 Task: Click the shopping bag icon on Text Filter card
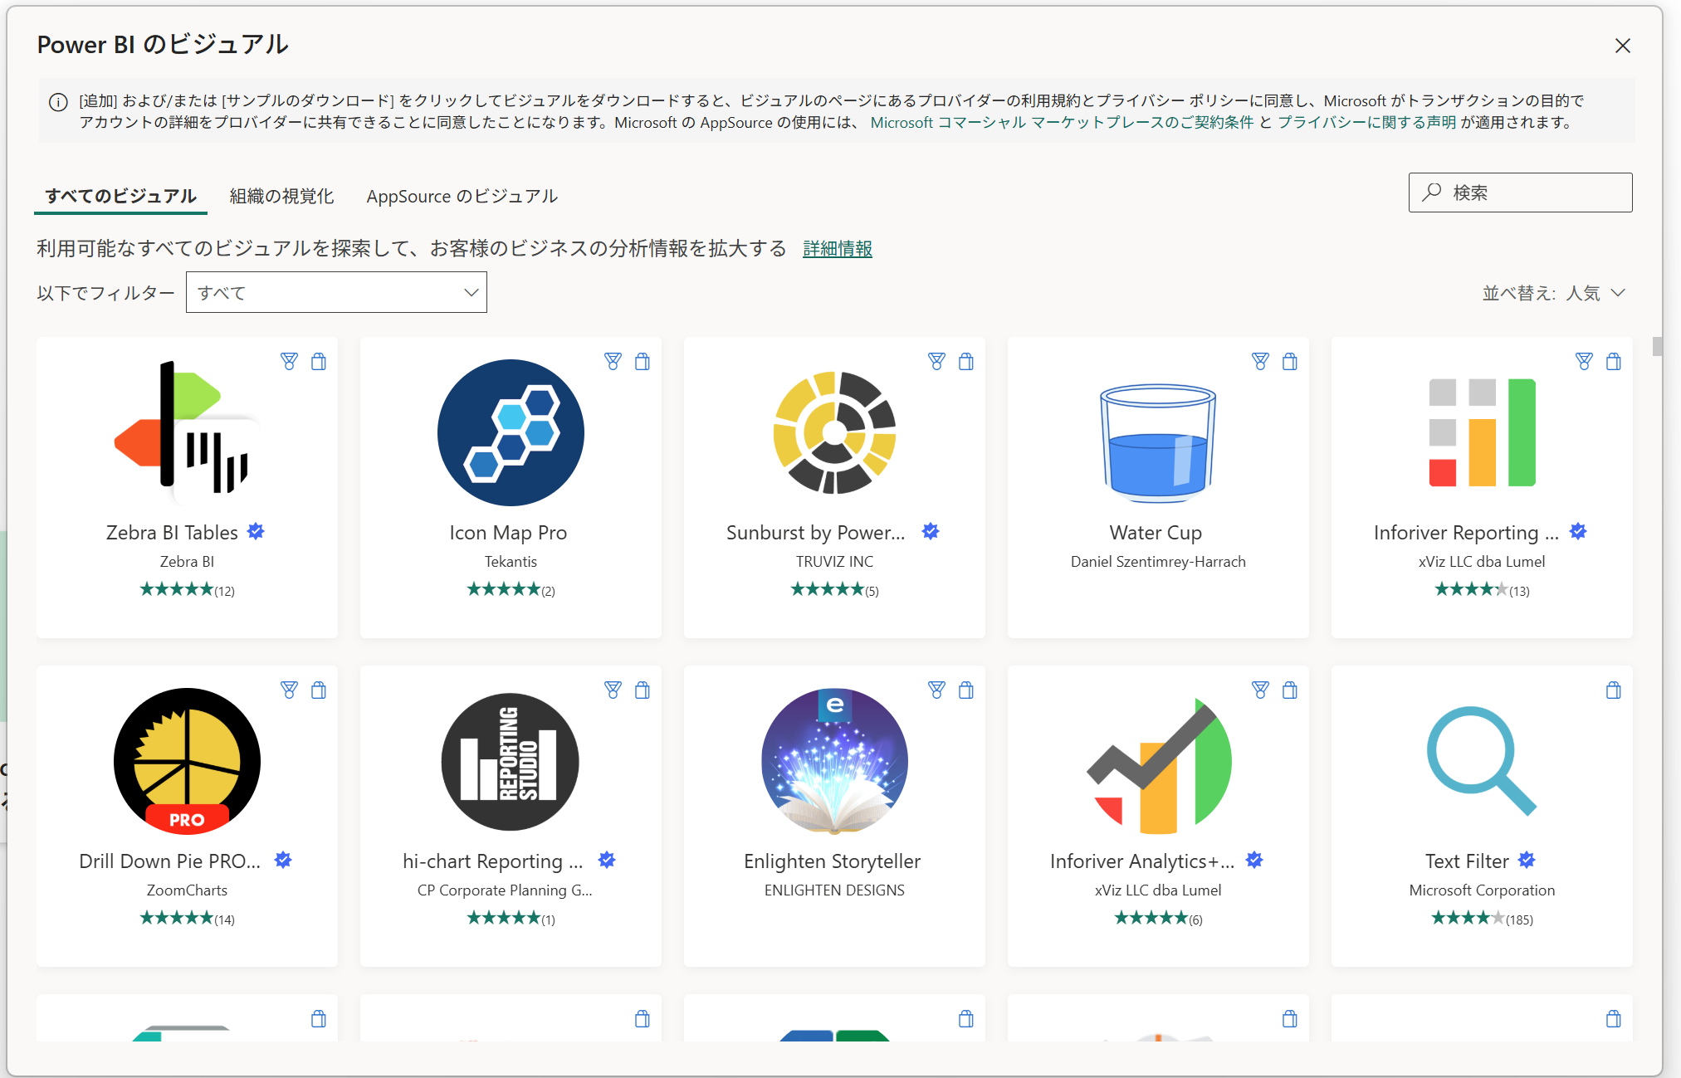[x=1614, y=690]
